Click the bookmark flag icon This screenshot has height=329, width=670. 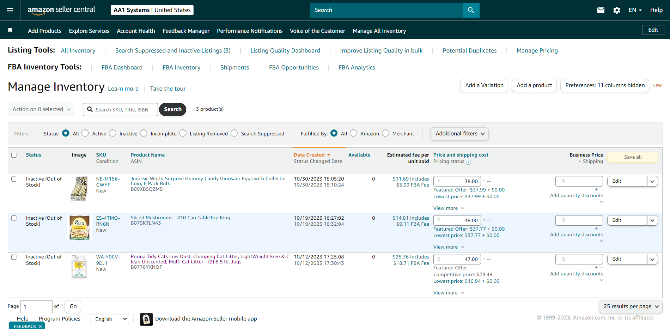tap(10, 30)
